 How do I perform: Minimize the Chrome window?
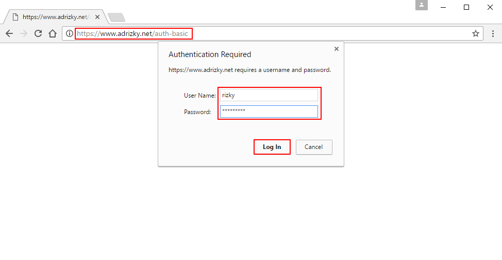click(x=443, y=7)
